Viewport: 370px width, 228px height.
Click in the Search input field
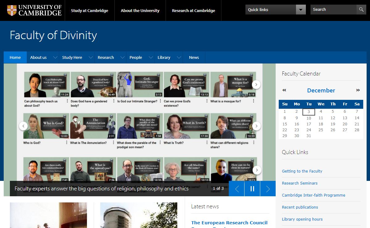click(333, 10)
